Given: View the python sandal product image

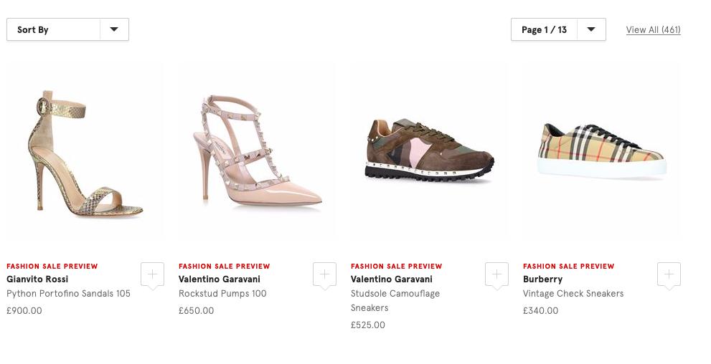Looking at the screenshot, I should point(85,153).
